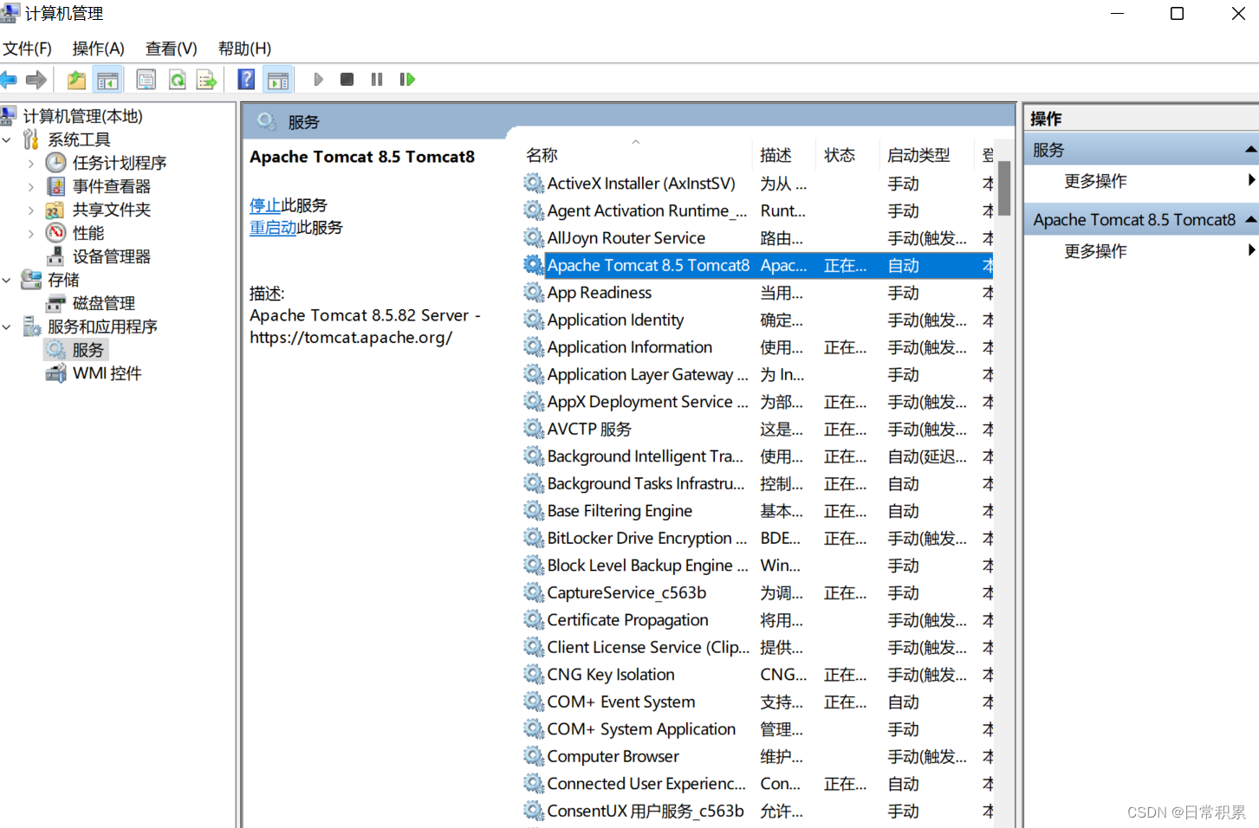
Task: Select Shared Folders (共享文件夹) in the tree
Action: 112,210
